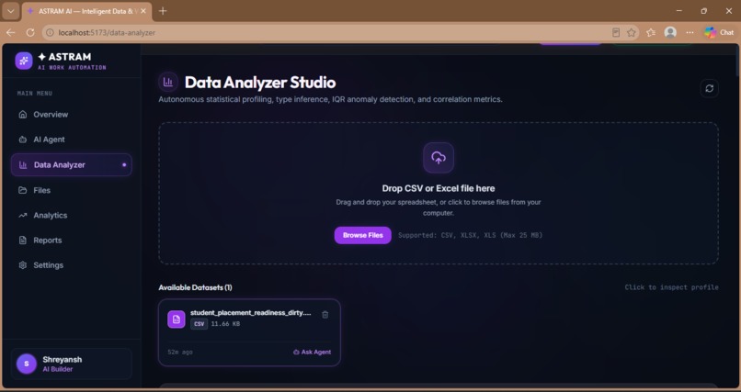Click the Drop CSV or Excel file dropzone
The width and height of the screenshot is (741, 392).
pyautogui.click(x=439, y=194)
